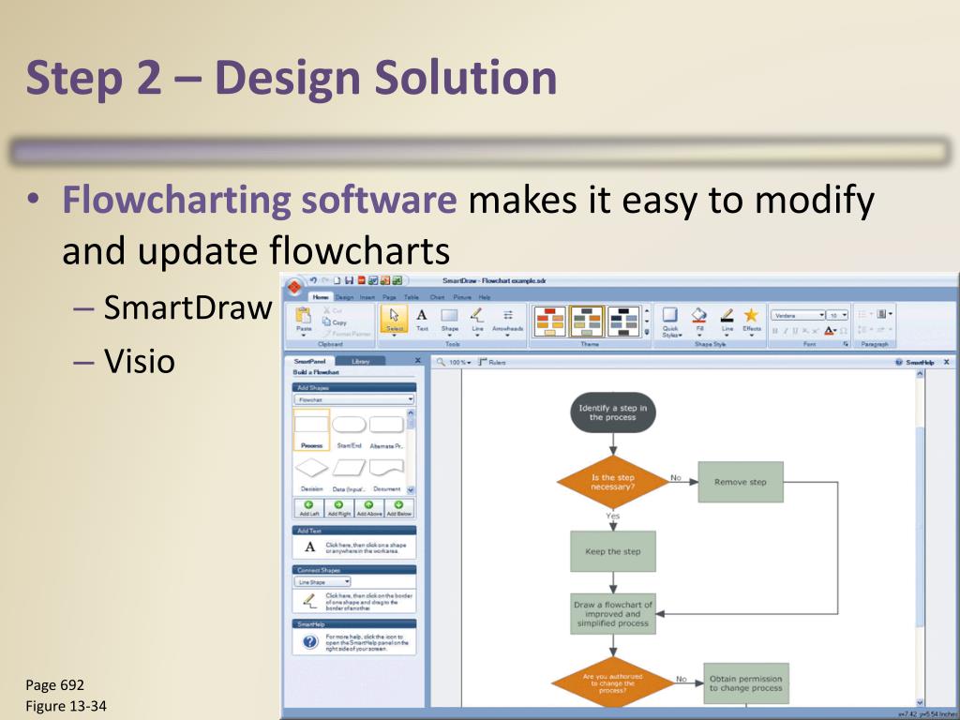960x720 pixels.
Task: Open the text alignment dropdown in Paragraph group
Action: (884, 314)
